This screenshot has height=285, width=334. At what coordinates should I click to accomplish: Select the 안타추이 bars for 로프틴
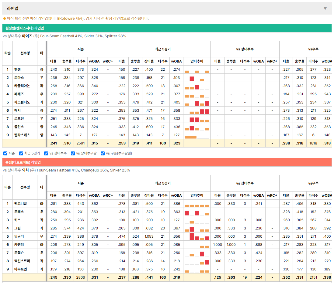(197, 119)
